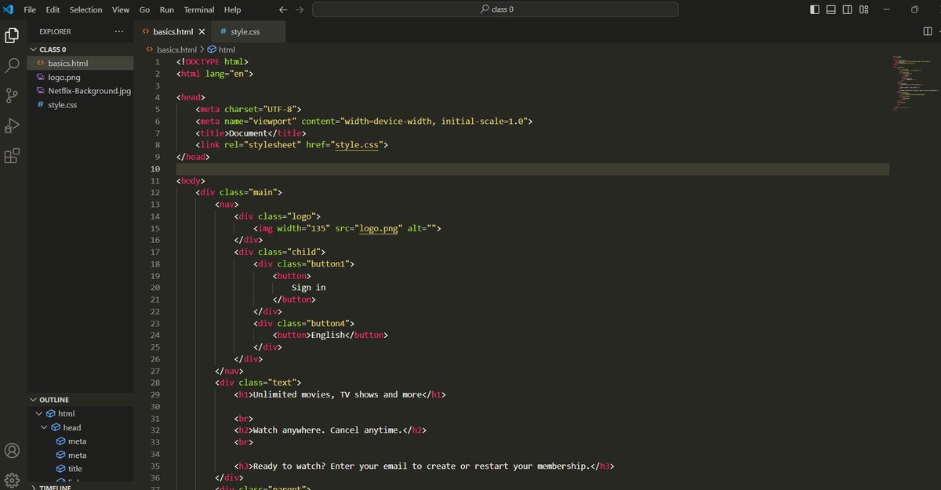Image resolution: width=941 pixels, height=490 pixels.
Task: Click the html symbol icon in breadcrumb
Action: click(x=212, y=49)
